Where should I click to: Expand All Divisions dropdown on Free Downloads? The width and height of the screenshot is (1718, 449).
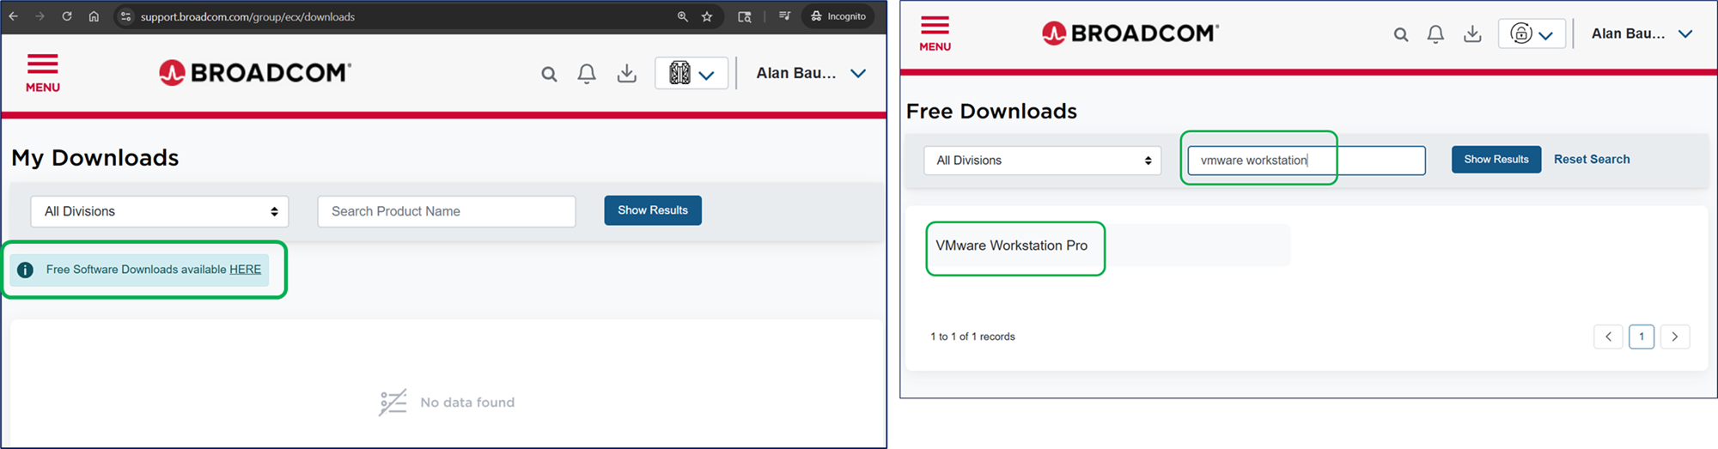1042,161
